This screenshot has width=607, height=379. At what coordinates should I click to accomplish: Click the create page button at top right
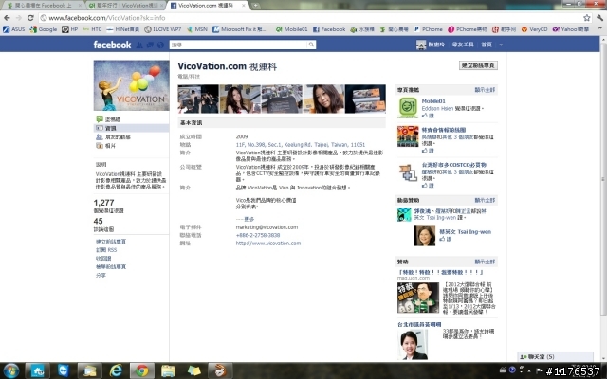click(x=478, y=65)
